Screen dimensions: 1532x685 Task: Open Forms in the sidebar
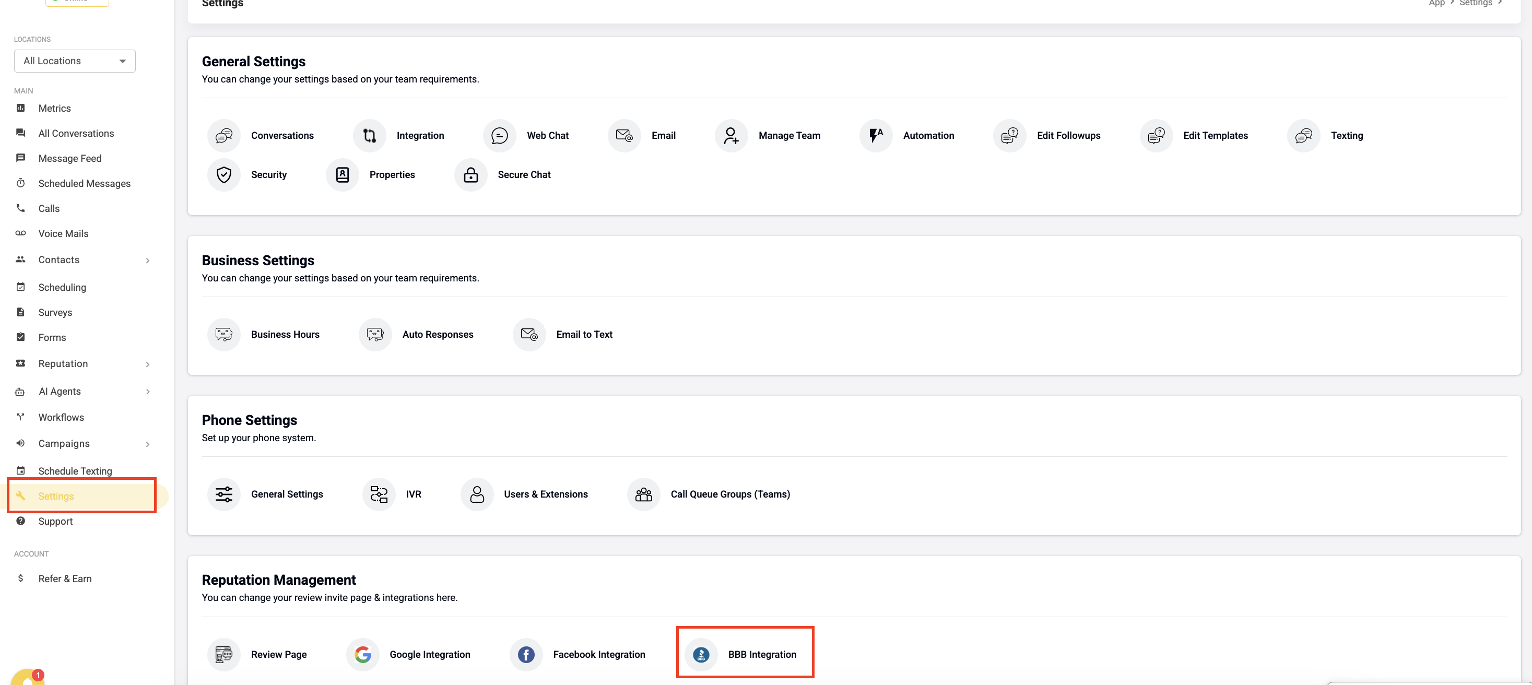tap(52, 337)
